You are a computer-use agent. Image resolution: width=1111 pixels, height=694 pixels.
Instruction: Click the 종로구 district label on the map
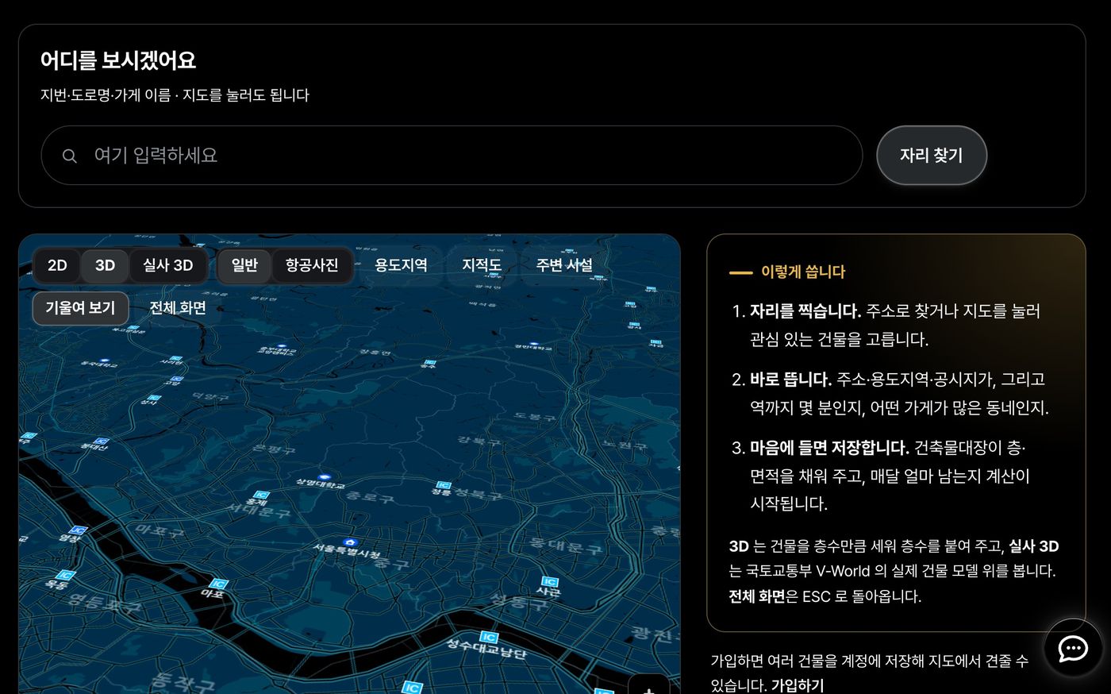[370, 498]
